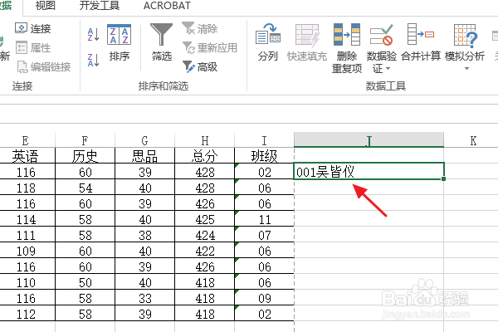Viewport: 498px width, 332px height.
Task: Click the 快速填充 flash fill tool
Action: tap(307, 42)
